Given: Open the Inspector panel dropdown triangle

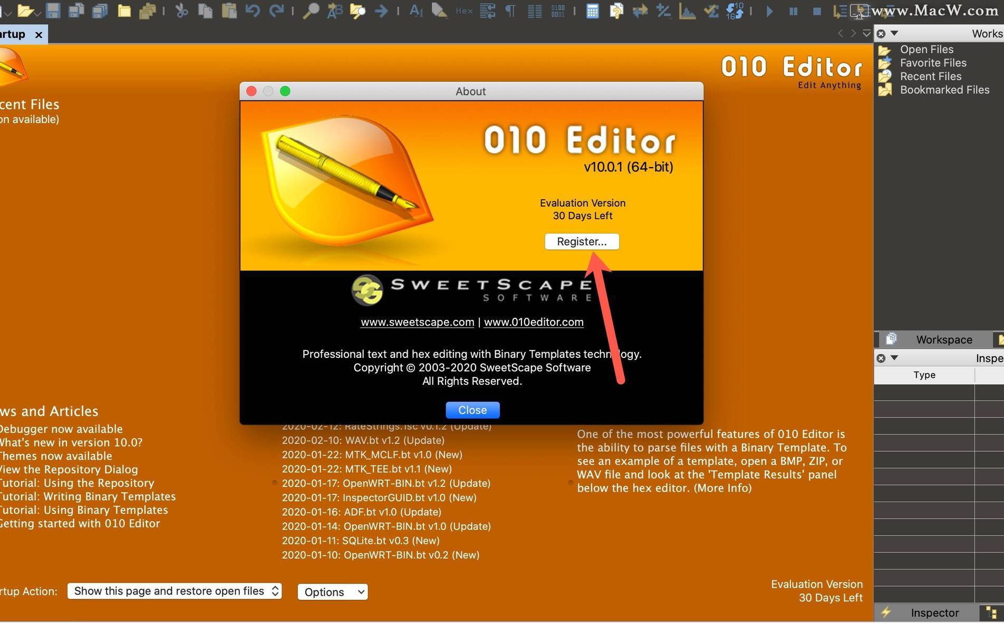Looking at the screenshot, I should point(894,358).
